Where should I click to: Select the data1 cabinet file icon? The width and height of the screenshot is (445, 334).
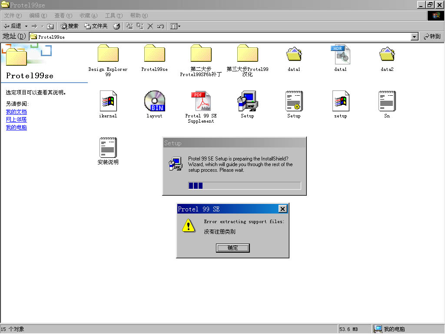point(294,54)
